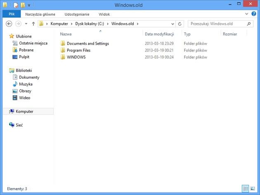
Task: Click Komputer in the address breadcrumb
Action: (x=59, y=24)
